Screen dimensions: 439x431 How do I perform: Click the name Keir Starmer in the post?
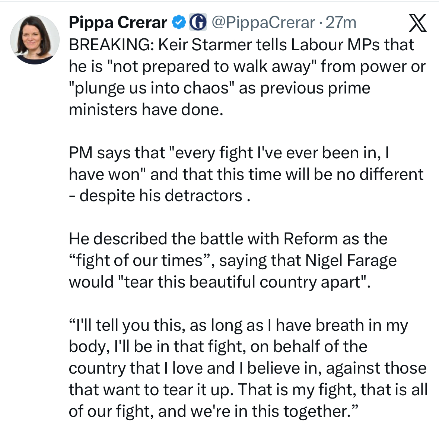205,45
